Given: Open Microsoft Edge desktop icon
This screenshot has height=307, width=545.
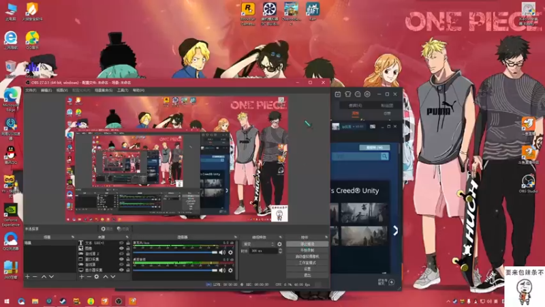Looking at the screenshot, I should [11, 100].
